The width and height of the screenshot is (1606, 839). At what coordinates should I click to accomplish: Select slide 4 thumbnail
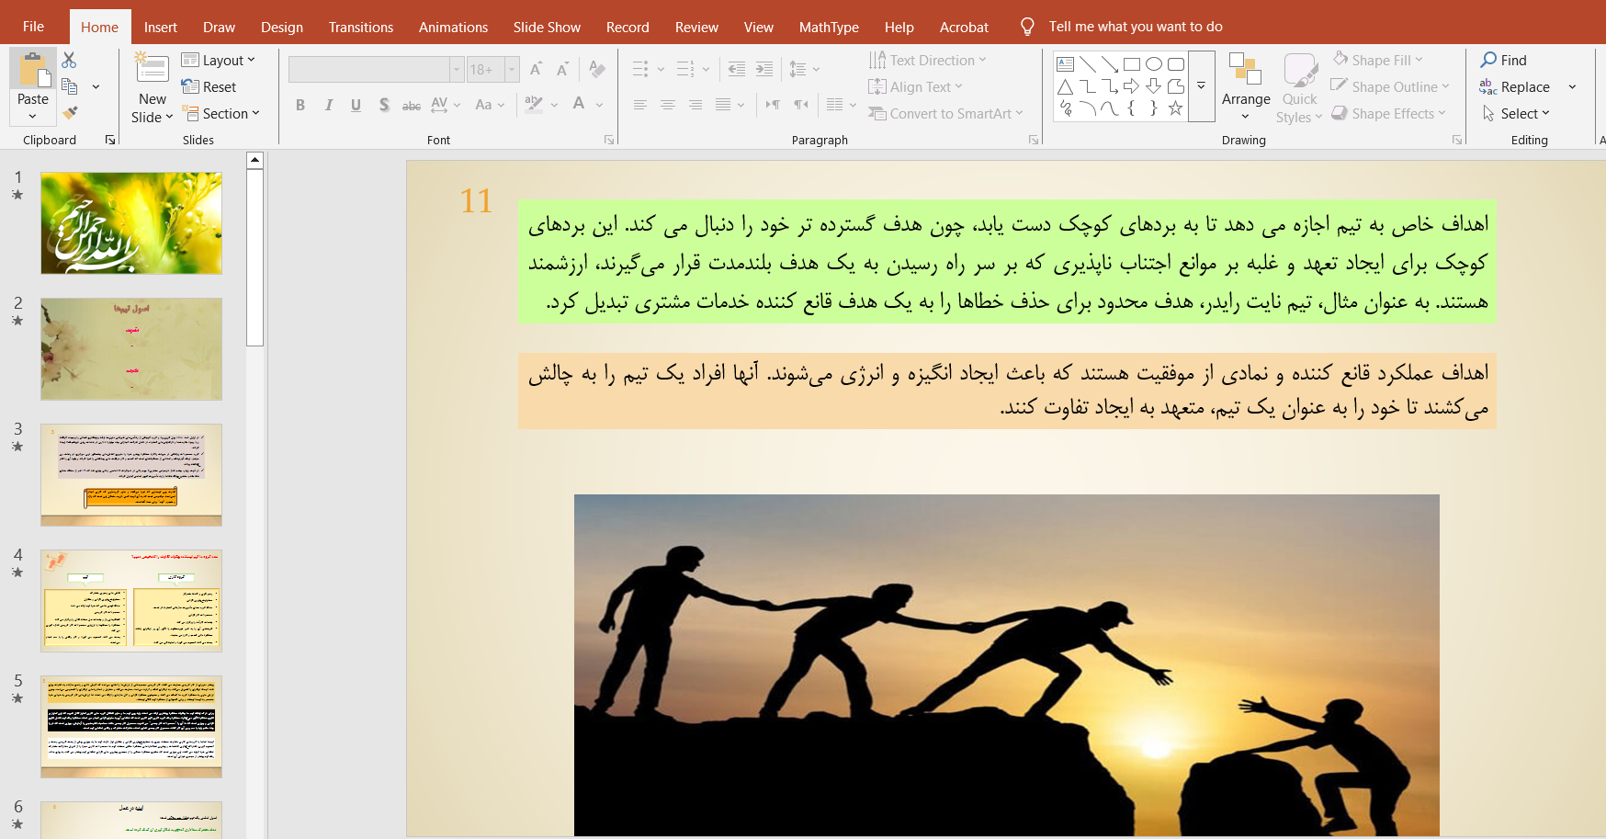(131, 601)
